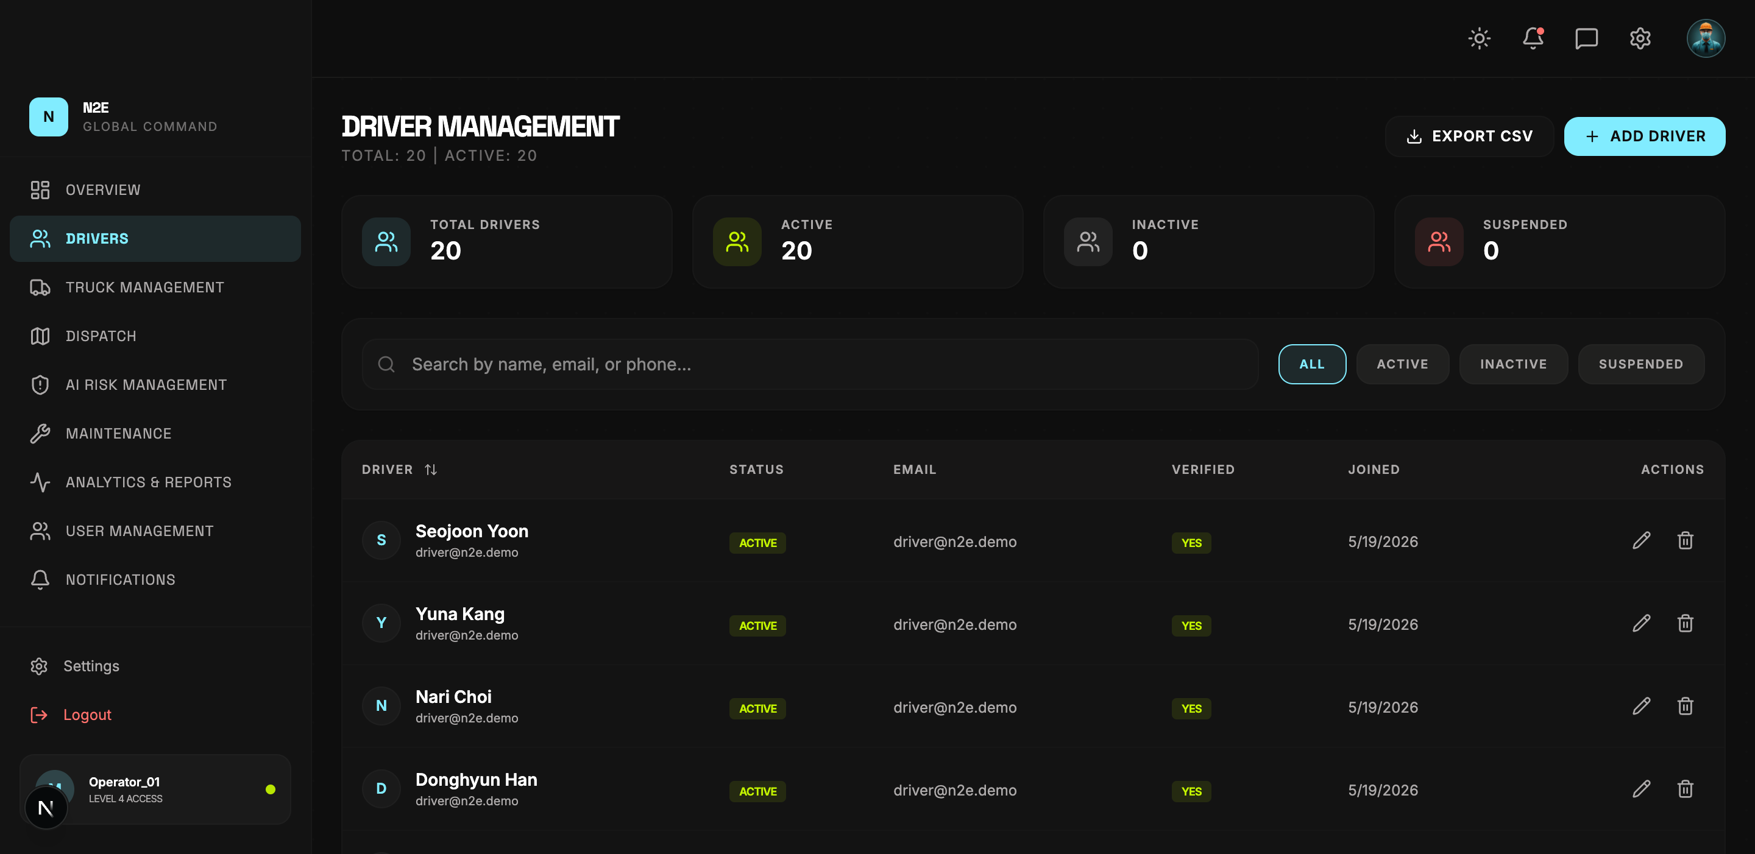
Task: Click the Status column header
Action: [x=756, y=470]
